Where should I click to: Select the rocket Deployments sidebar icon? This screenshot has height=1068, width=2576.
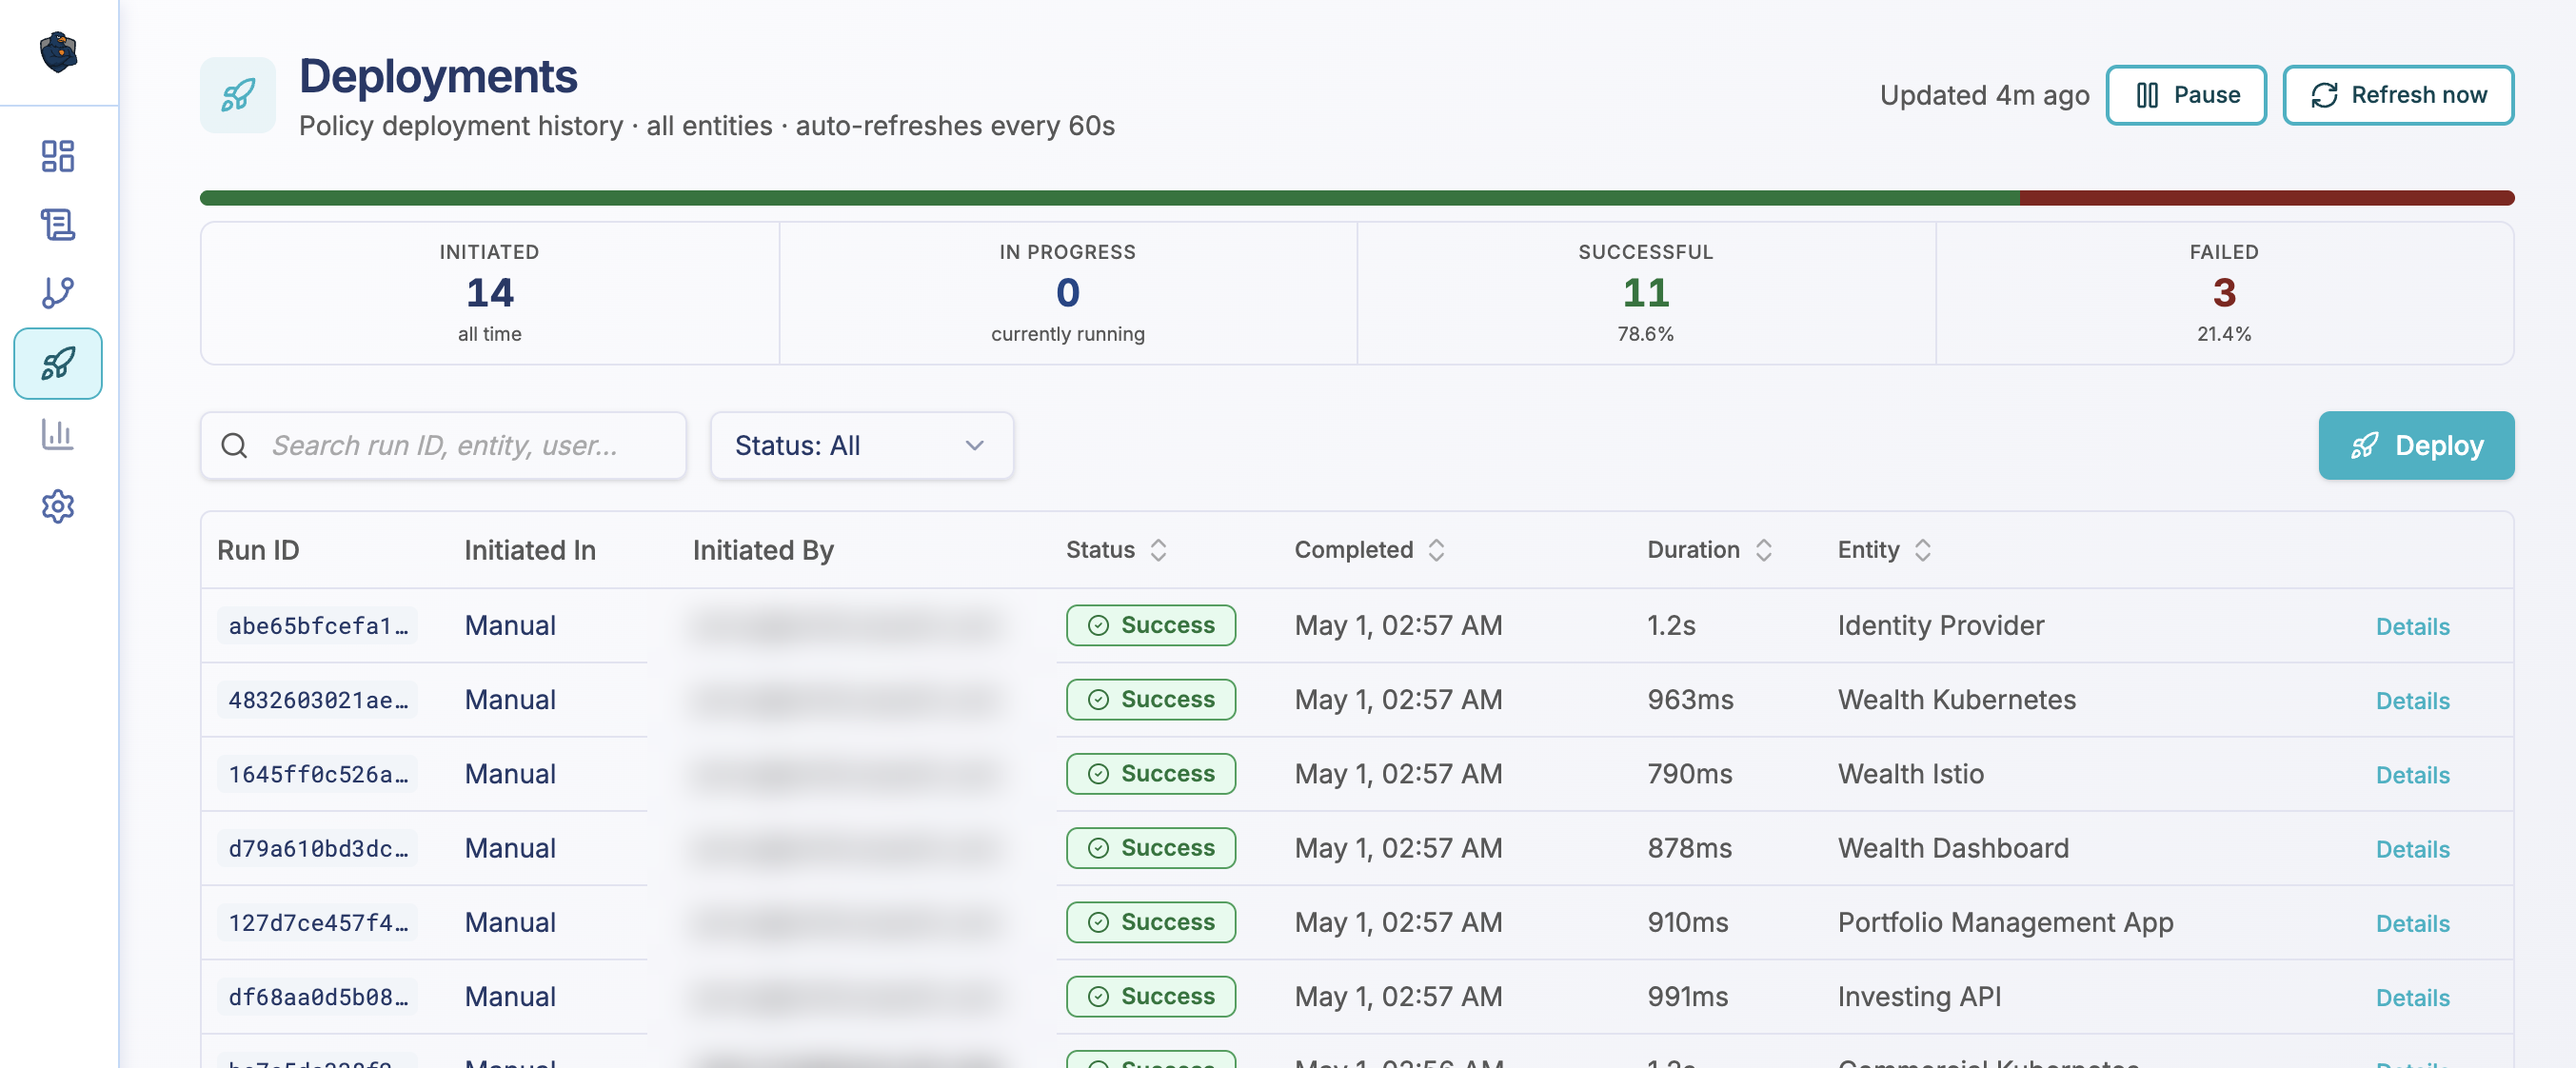pyautogui.click(x=58, y=363)
